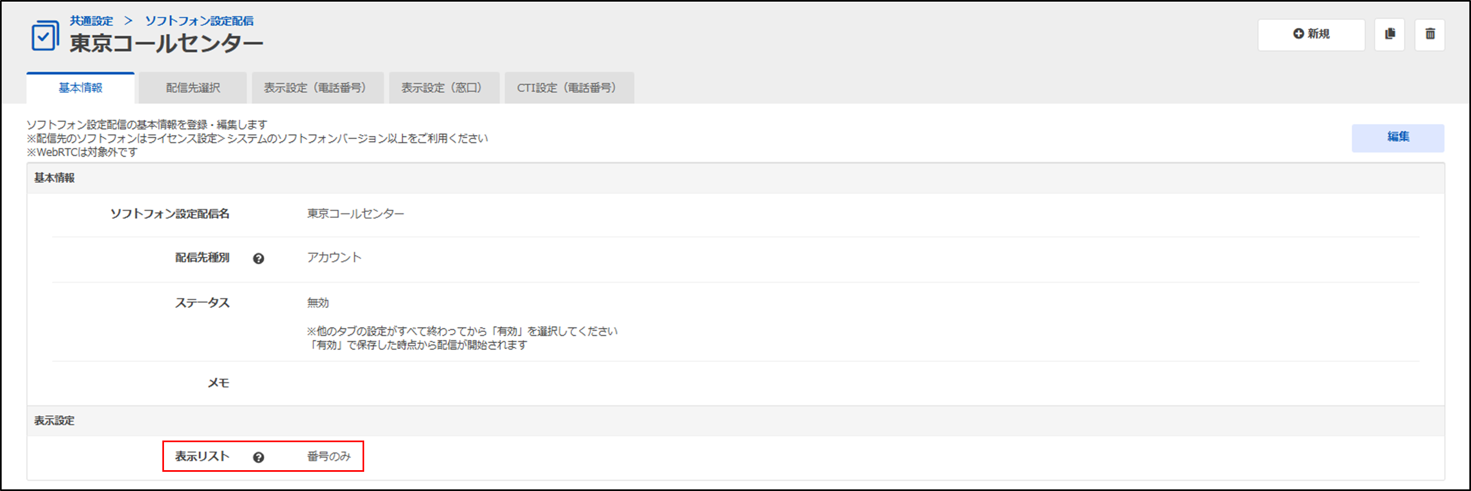The width and height of the screenshot is (1471, 491).
Task: Click the 無効 status value
Action: 318,303
